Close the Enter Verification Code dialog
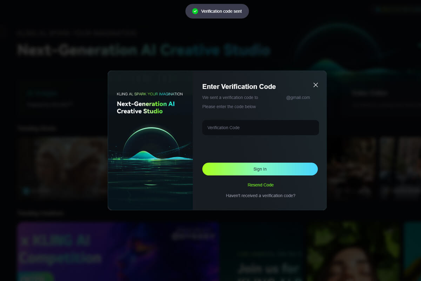 315,85
